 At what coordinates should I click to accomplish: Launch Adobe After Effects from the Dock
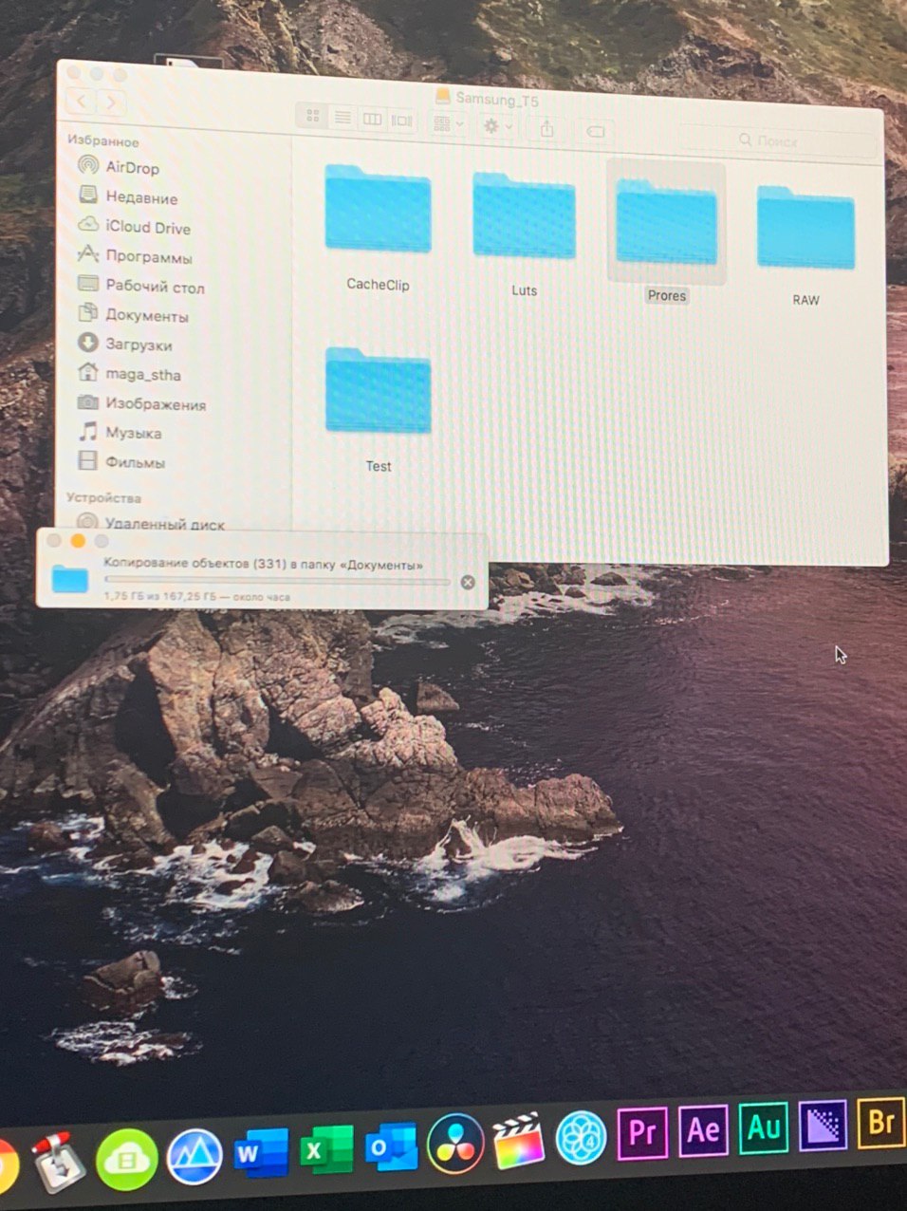pyautogui.click(x=703, y=1129)
